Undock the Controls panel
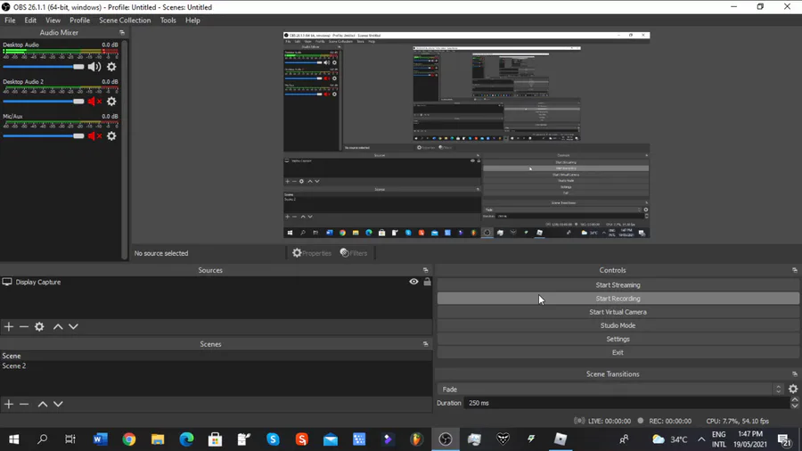Image resolution: width=802 pixels, height=451 pixels. [x=794, y=270]
